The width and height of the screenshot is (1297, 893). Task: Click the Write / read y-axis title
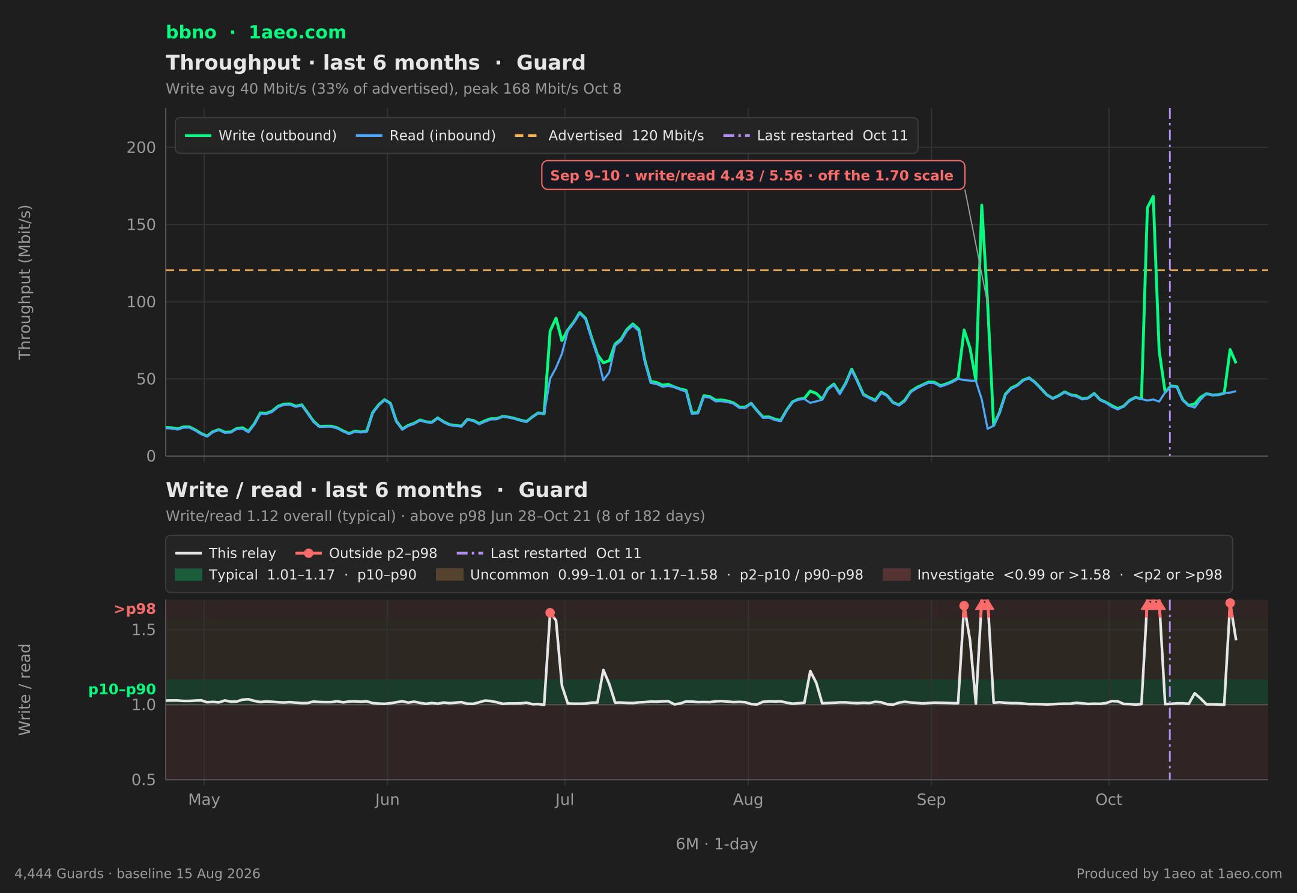click(25, 690)
